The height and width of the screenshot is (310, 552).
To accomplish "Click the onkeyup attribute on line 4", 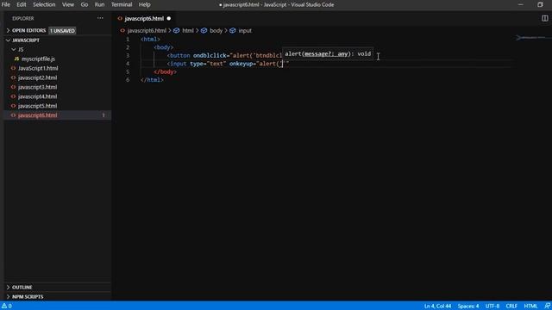I will [241, 64].
